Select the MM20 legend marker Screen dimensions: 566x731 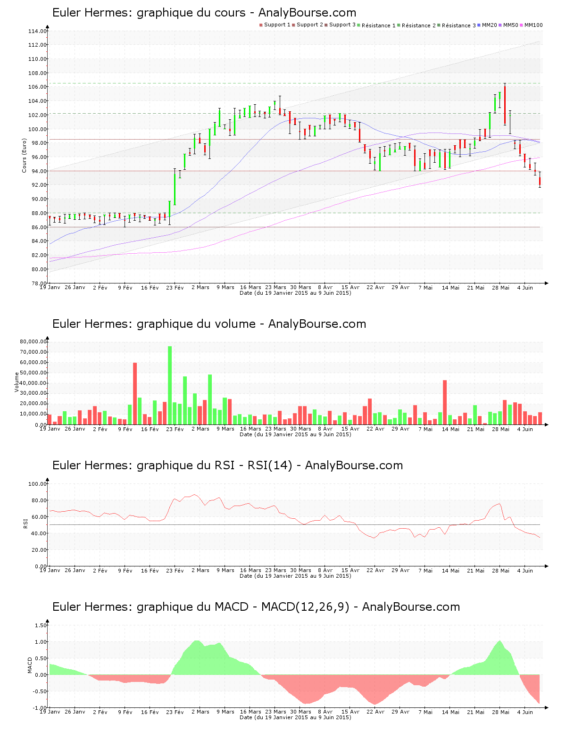(x=478, y=25)
